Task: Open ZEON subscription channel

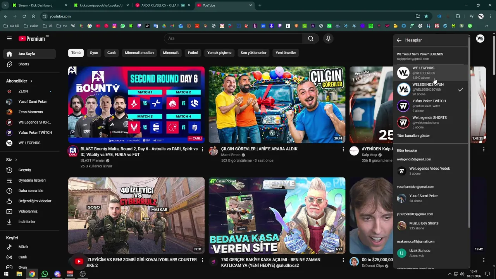Action: pyautogui.click(x=29, y=91)
